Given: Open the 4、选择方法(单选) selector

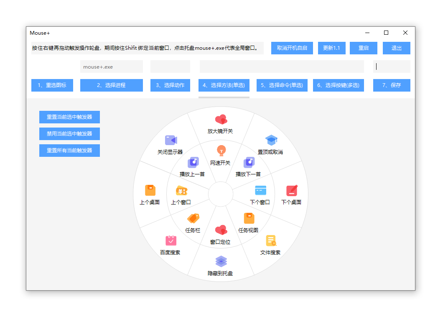Looking at the screenshot, I should point(224,85).
